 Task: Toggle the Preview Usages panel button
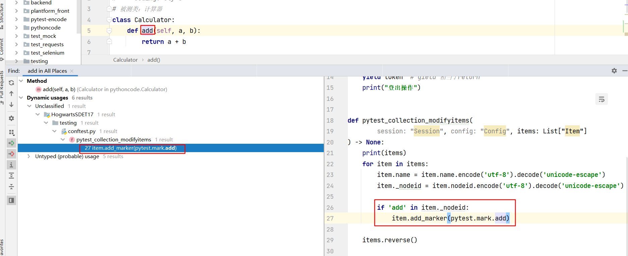[11, 200]
